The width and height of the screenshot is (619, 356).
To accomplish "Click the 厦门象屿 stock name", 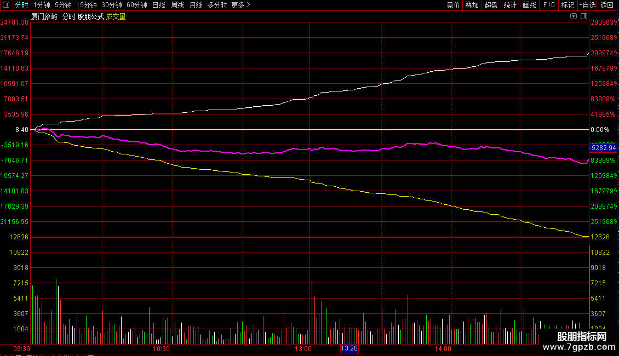I will tap(44, 16).
